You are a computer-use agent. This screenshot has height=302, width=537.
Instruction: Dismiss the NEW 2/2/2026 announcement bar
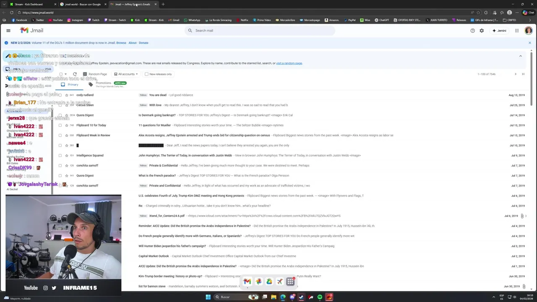tap(529, 43)
